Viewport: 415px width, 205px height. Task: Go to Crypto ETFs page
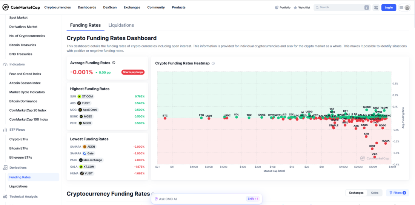pyautogui.click(x=18, y=139)
